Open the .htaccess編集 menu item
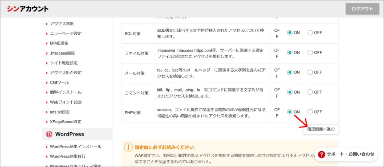 pyautogui.click(x=62, y=53)
